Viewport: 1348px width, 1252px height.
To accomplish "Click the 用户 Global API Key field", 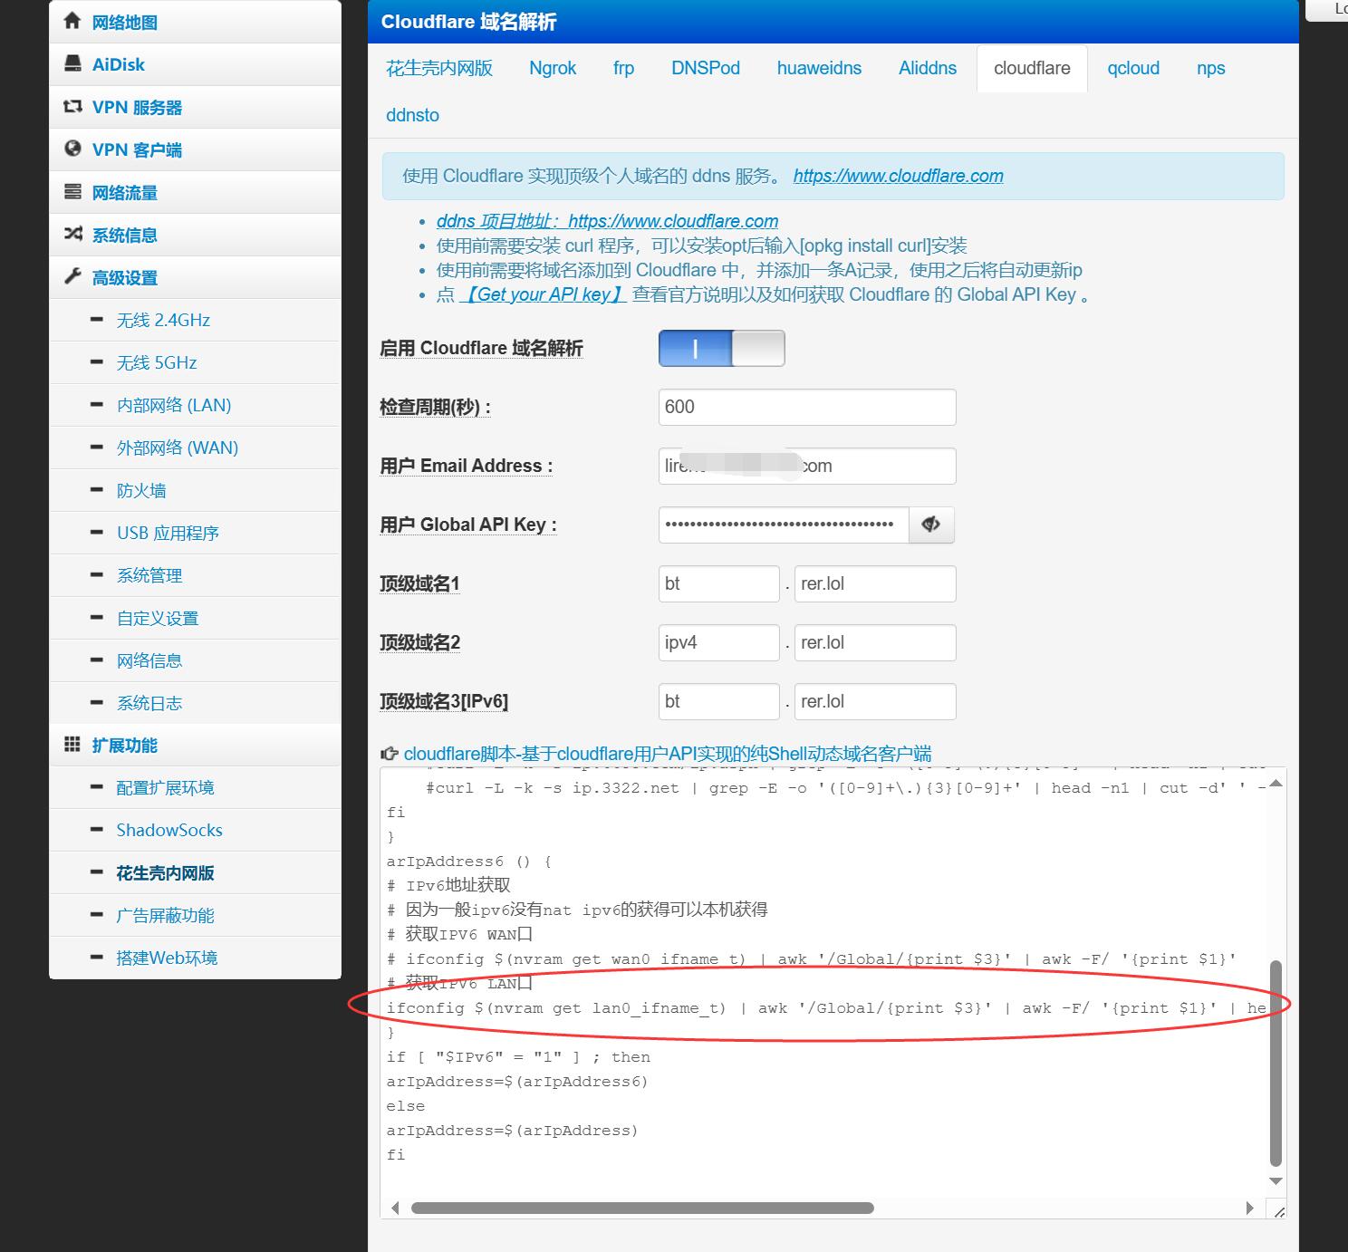I will pos(784,525).
